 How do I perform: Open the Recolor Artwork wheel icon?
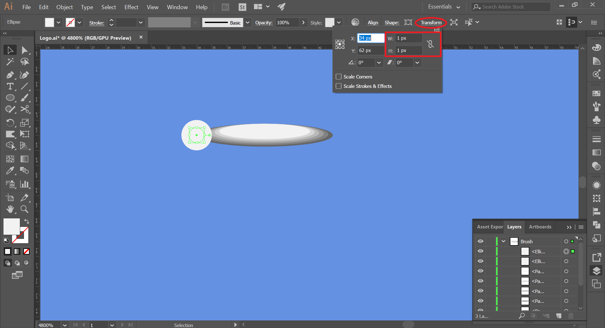355,22
